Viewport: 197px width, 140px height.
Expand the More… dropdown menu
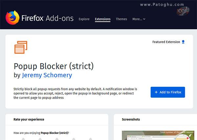coord(139,19)
